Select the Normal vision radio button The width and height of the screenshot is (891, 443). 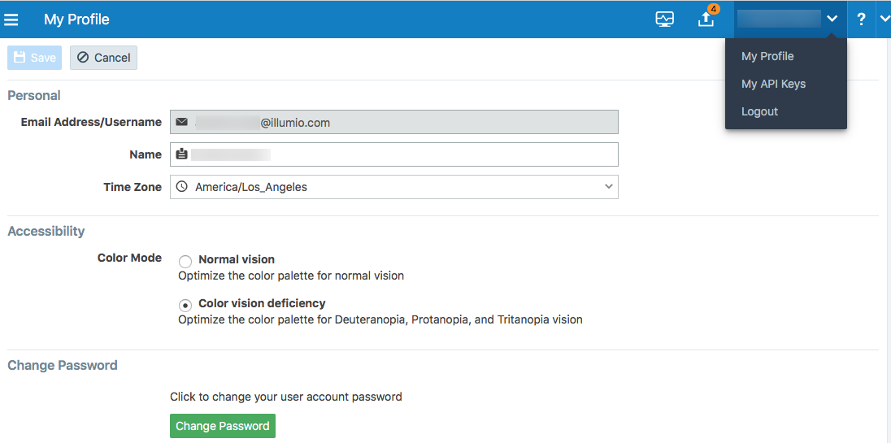tap(185, 261)
